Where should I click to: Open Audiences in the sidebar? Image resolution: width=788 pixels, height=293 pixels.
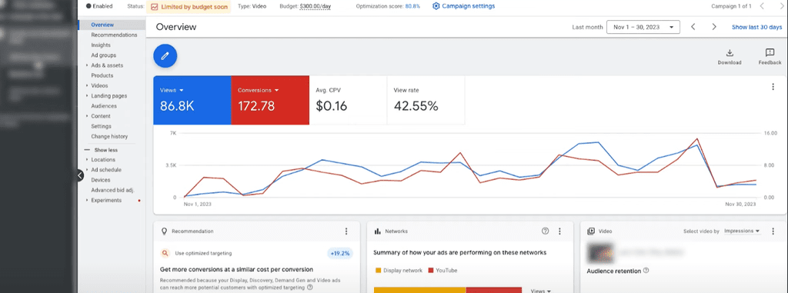pyautogui.click(x=104, y=106)
